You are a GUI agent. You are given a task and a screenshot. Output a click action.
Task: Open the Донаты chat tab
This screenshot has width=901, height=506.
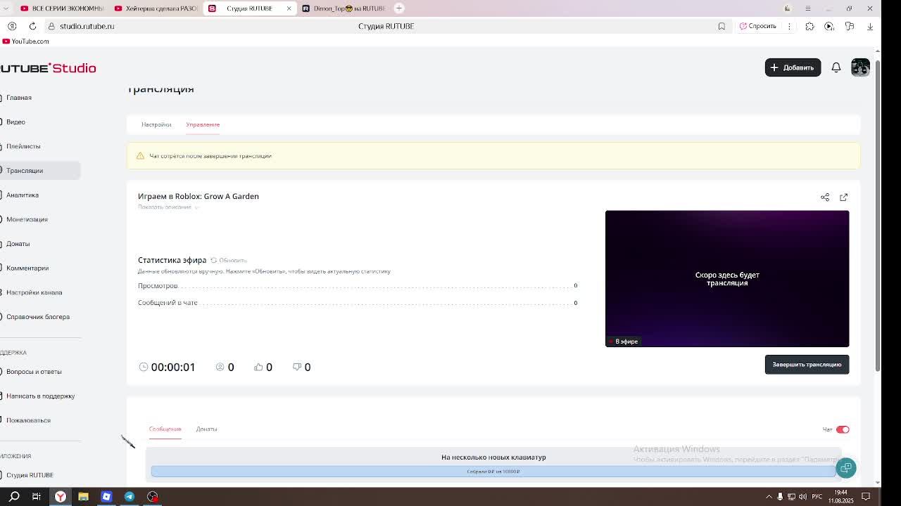pos(206,429)
